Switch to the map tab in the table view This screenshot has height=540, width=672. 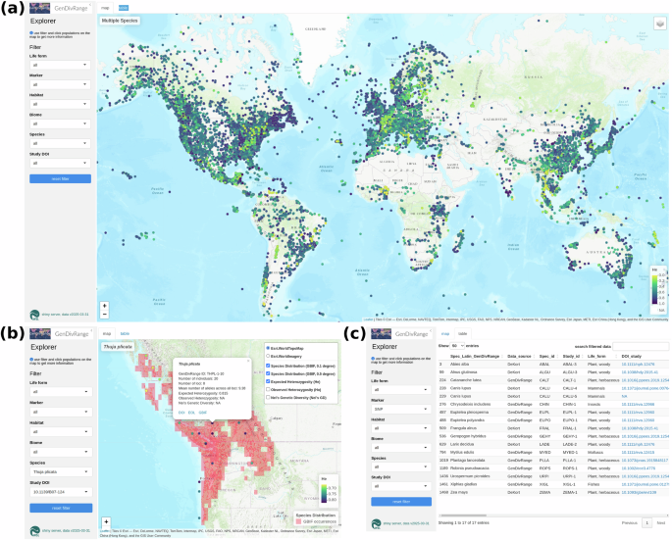click(x=445, y=333)
